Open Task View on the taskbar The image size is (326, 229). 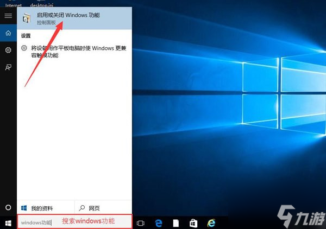(x=140, y=224)
